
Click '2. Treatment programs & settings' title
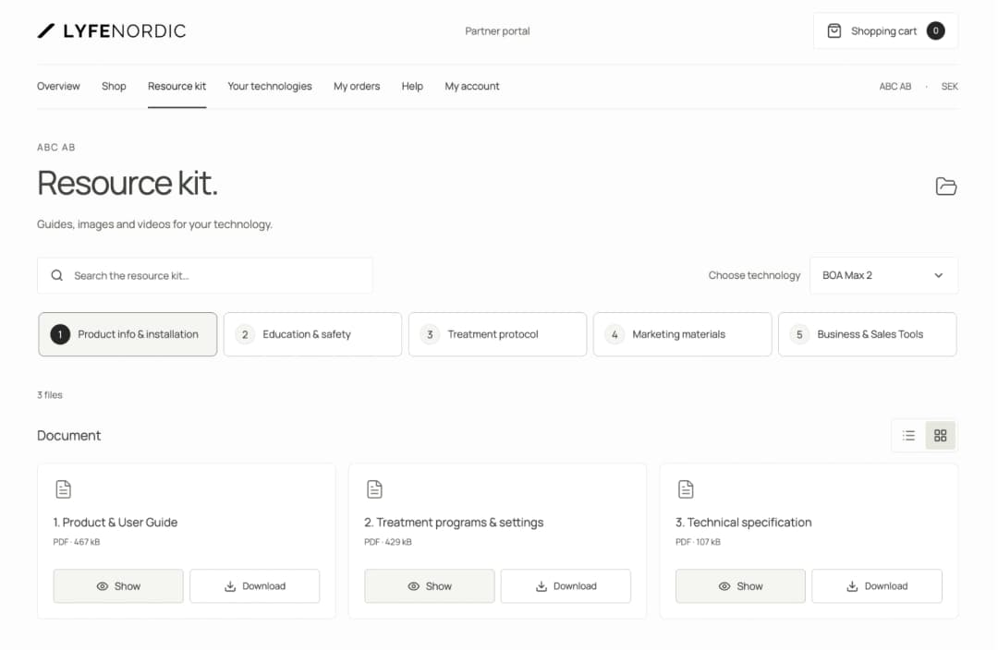(x=454, y=523)
